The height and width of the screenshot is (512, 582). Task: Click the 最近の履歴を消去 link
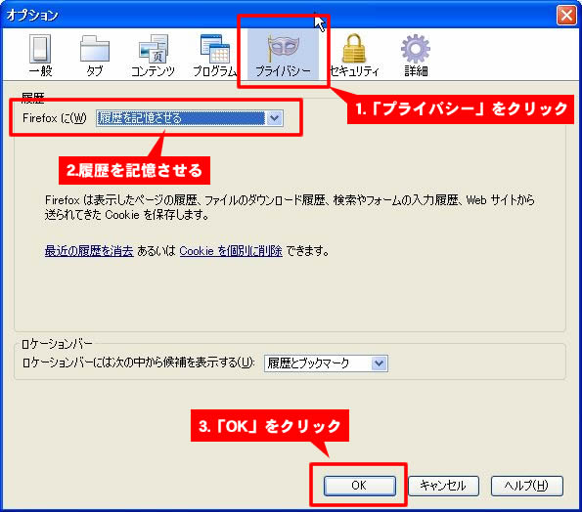click(89, 251)
